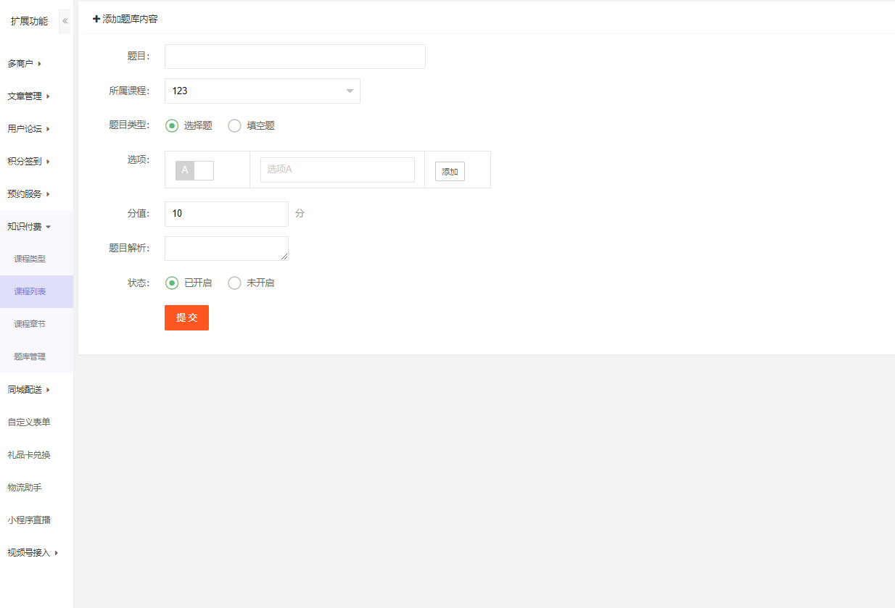895x608 pixels.
Task: Click the 添加 option button
Action: 450,172
